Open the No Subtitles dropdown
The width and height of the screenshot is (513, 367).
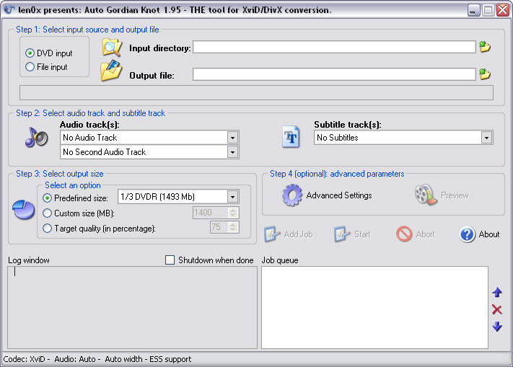(x=486, y=138)
